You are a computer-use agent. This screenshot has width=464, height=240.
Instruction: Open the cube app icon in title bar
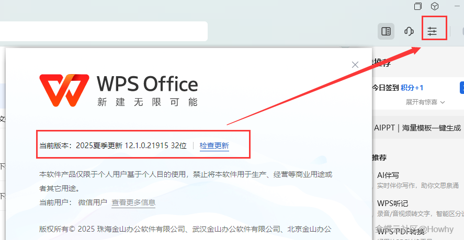click(x=435, y=6)
